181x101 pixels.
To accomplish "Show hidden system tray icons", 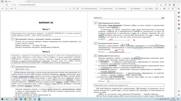I will (x=156, y=99).
